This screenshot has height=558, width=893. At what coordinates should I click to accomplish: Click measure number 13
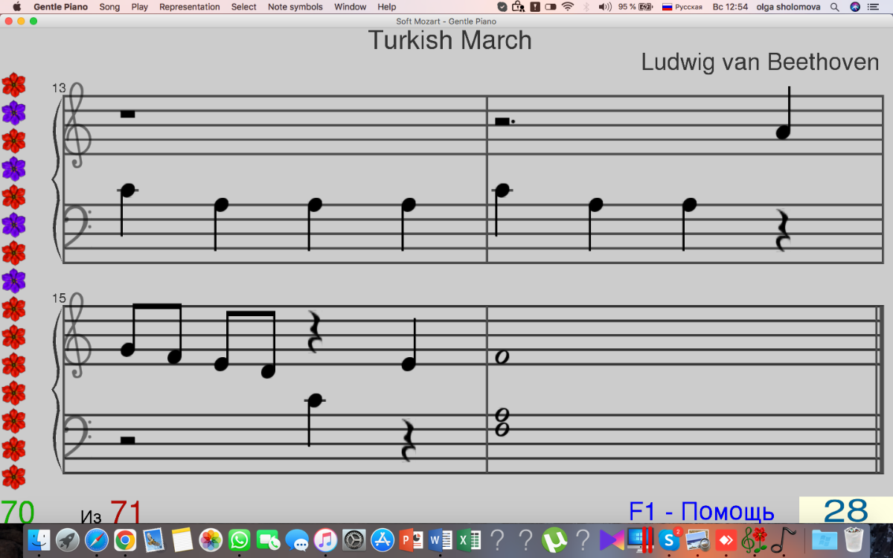tap(59, 88)
